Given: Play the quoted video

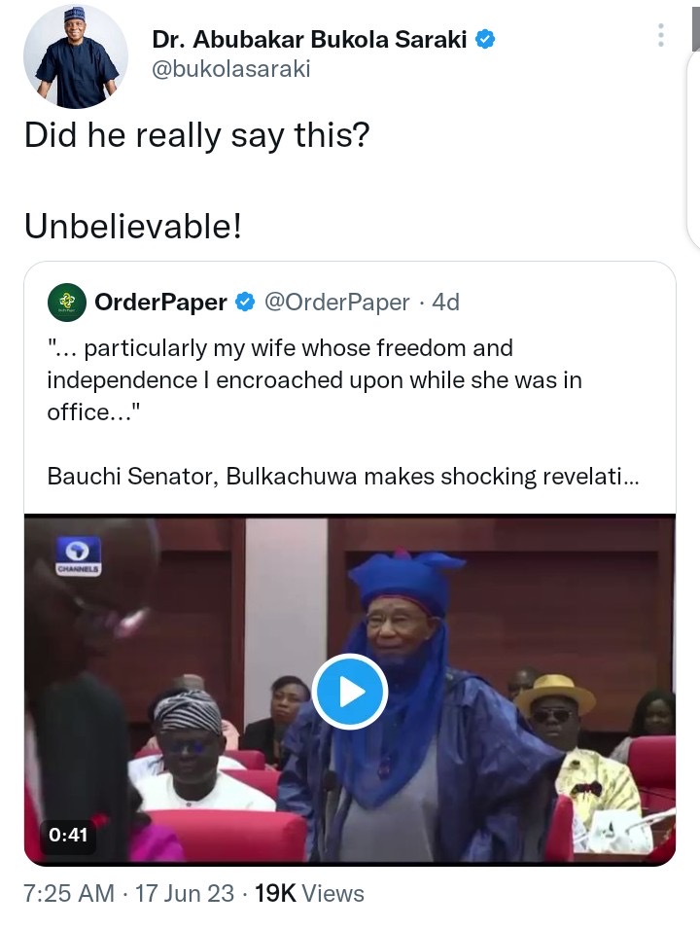Looking at the screenshot, I should pos(350,692).
